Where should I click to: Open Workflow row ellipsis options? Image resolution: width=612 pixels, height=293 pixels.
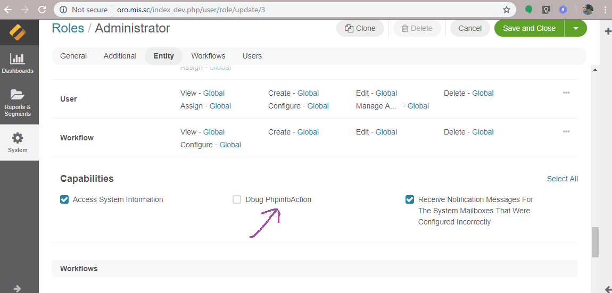click(x=566, y=131)
